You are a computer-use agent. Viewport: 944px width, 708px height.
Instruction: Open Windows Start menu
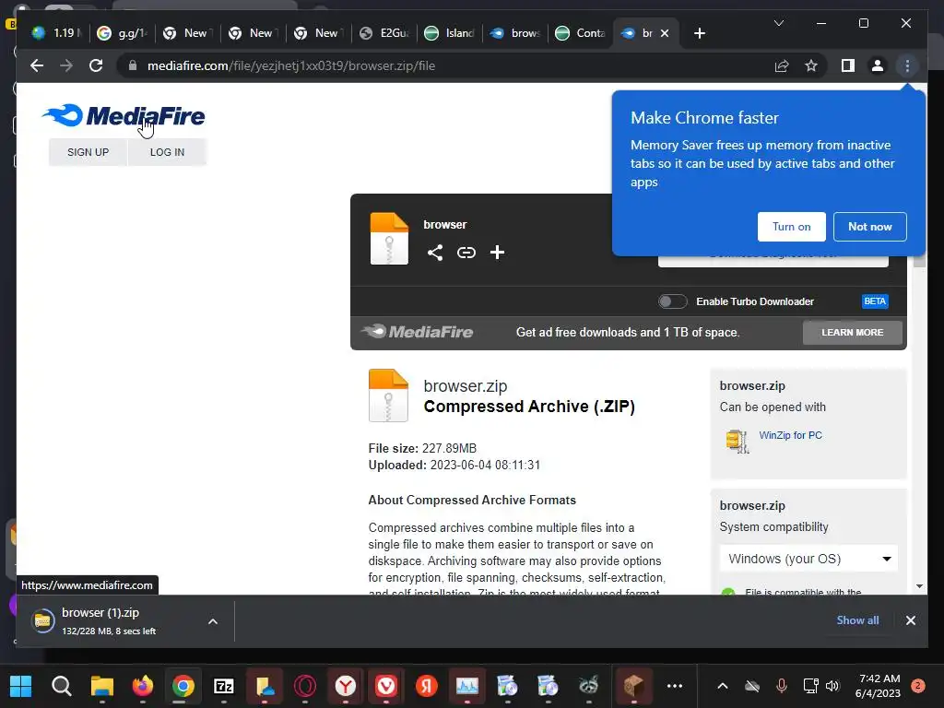(21, 686)
